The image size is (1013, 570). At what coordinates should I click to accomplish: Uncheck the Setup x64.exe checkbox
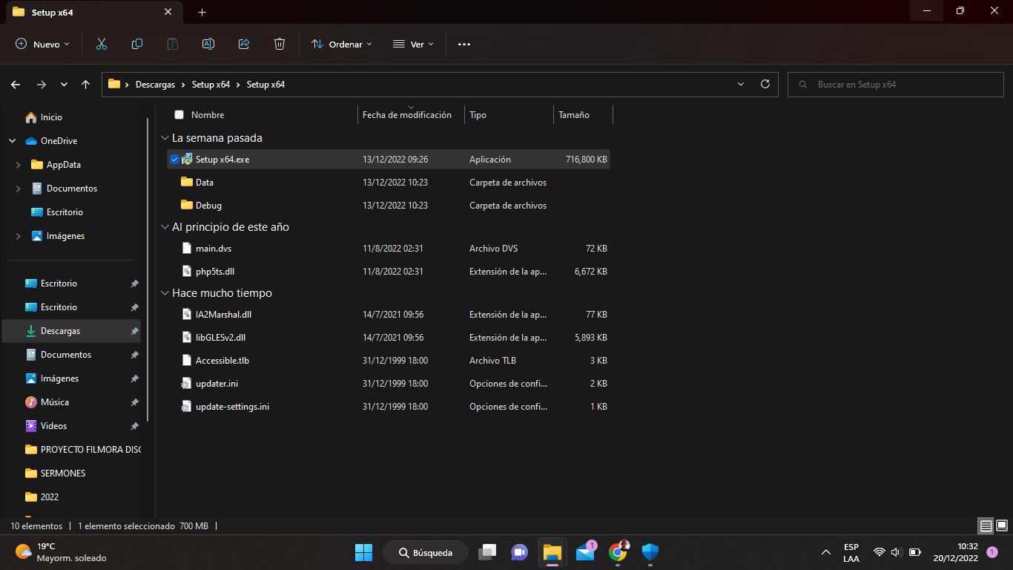(x=175, y=160)
